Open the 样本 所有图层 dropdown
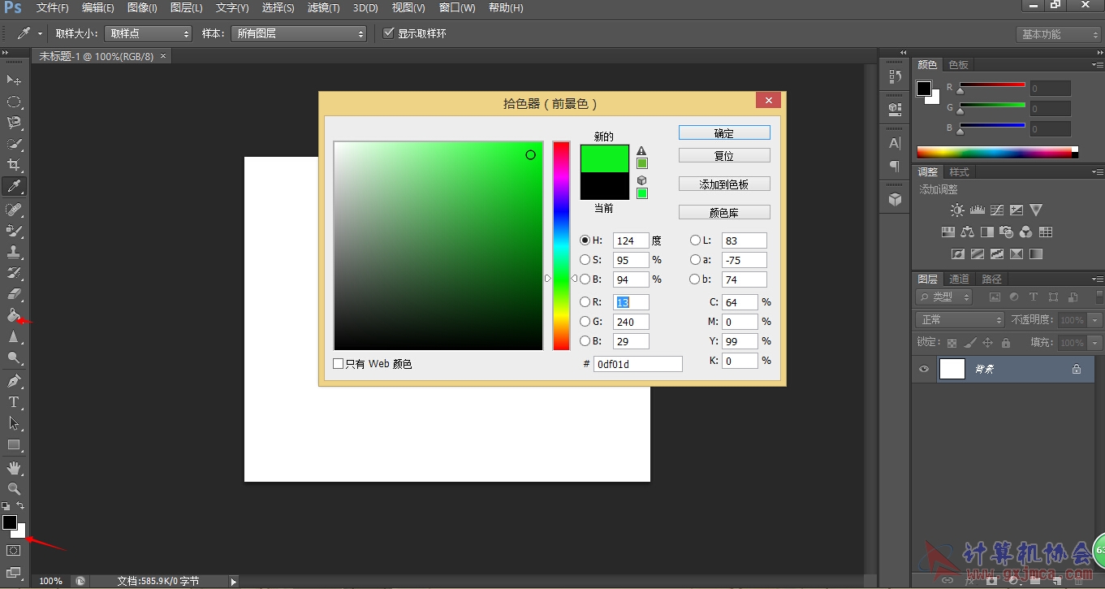Screen dimensions: 1105x589 click(299, 33)
